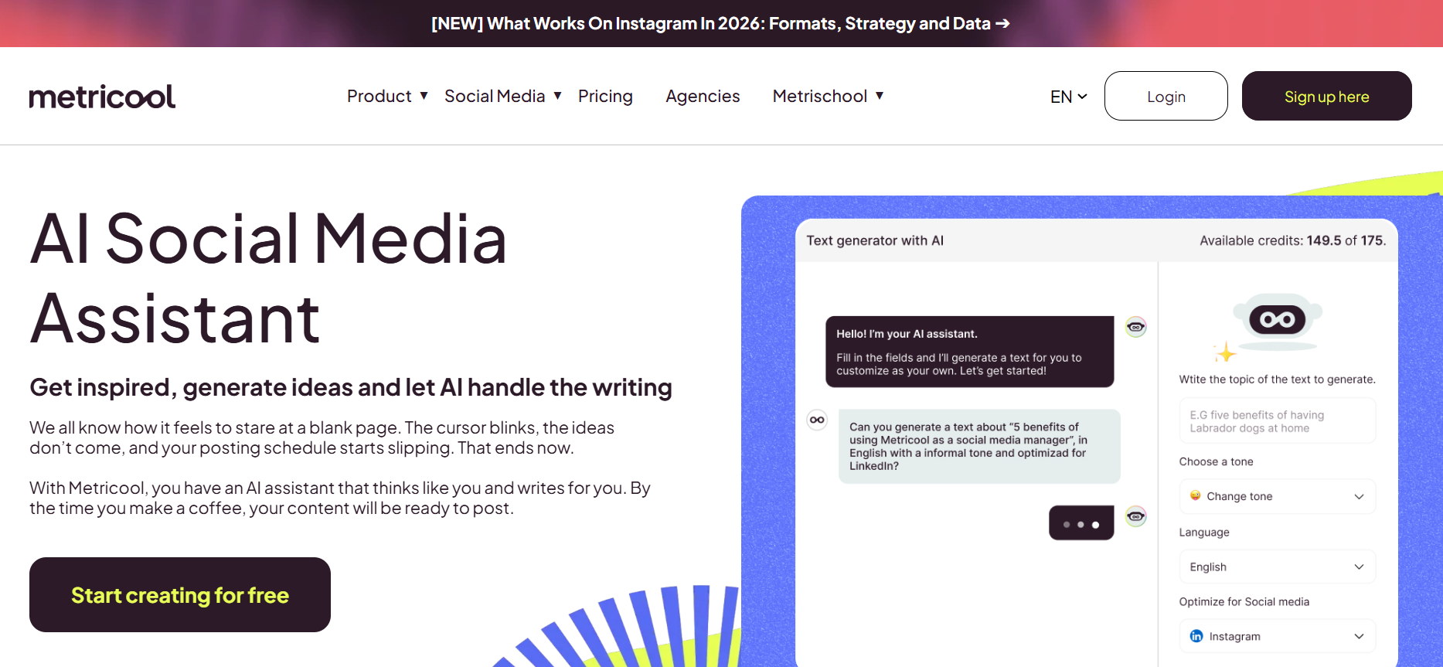Click the '5 benefits of using Metricool' message
This screenshot has height=667, width=1443.
979,446
